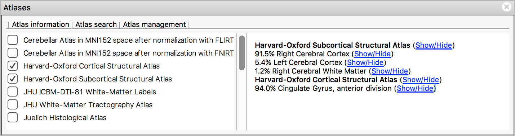
Task: Check the Juelich Histological Atlas box
Action: (13, 118)
